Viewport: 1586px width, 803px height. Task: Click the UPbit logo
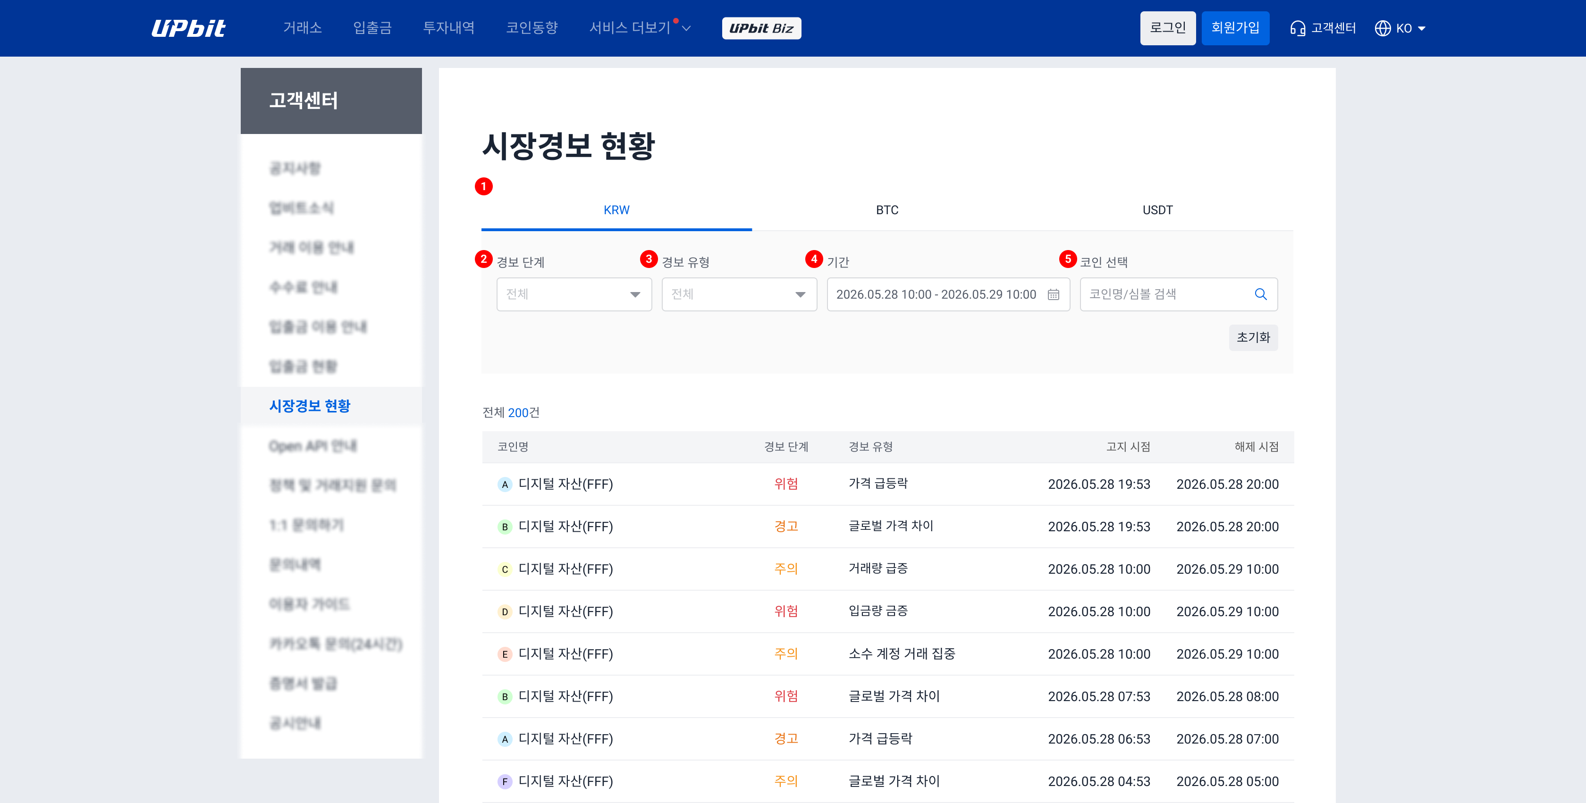click(188, 28)
